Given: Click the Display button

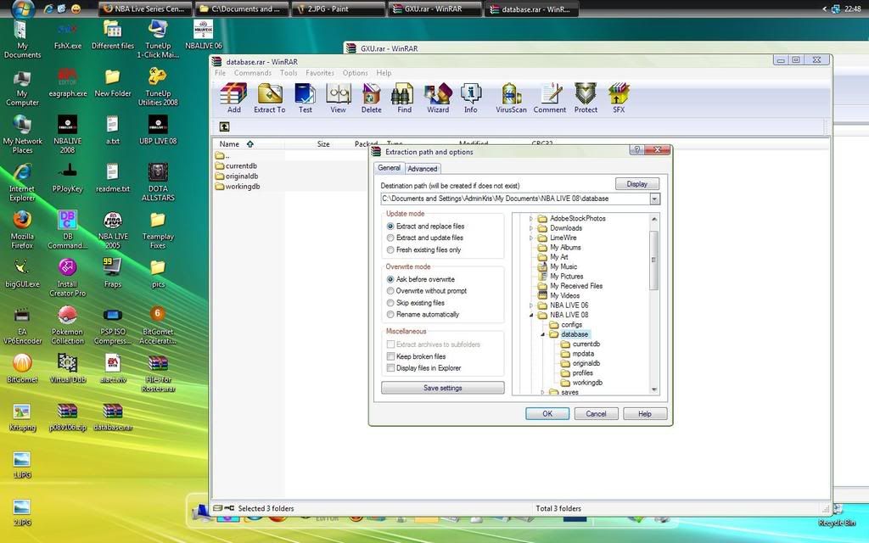Looking at the screenshot, I should pos(636,184).
